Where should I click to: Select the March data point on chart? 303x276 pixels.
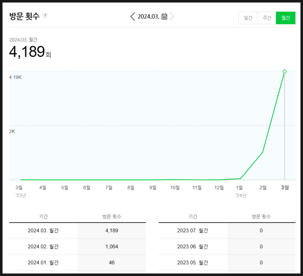285,72
